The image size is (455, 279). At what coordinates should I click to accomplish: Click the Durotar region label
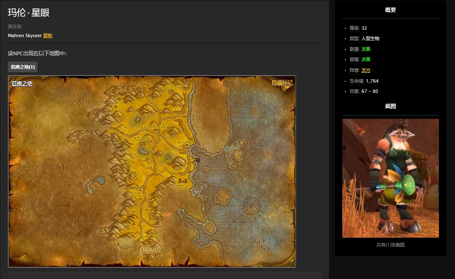(x=210, y=118)
